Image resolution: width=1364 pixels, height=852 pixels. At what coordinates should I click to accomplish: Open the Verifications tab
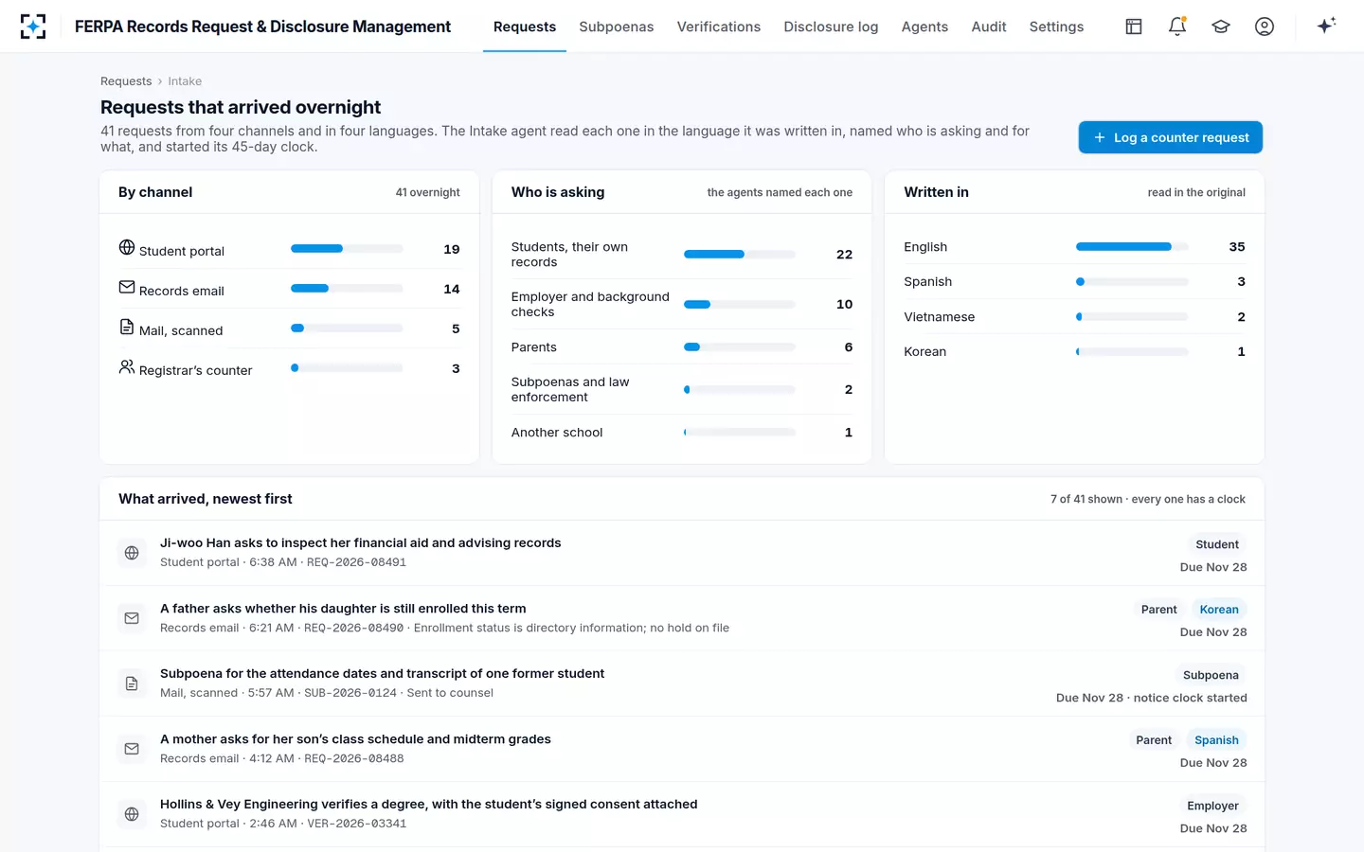click(x=719, y=27)
